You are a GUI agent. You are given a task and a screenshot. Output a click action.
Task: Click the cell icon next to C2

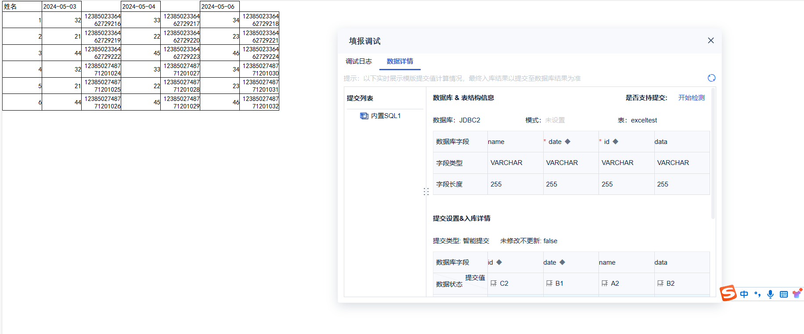[x=494, y=284]
